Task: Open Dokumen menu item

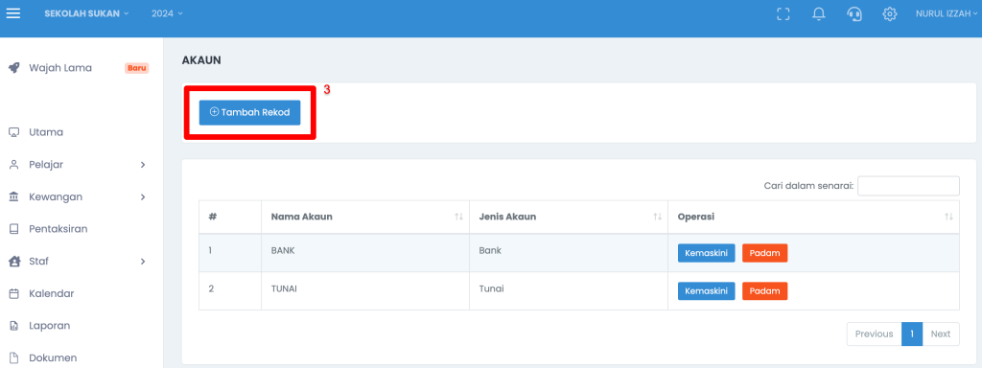Action: coord(53,358)
